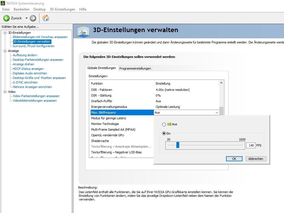
Task: Open Anzeige drehen link
Action: click(23, 64)
